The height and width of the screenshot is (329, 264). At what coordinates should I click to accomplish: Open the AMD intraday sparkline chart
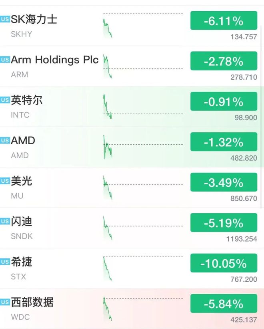point(143,147)
